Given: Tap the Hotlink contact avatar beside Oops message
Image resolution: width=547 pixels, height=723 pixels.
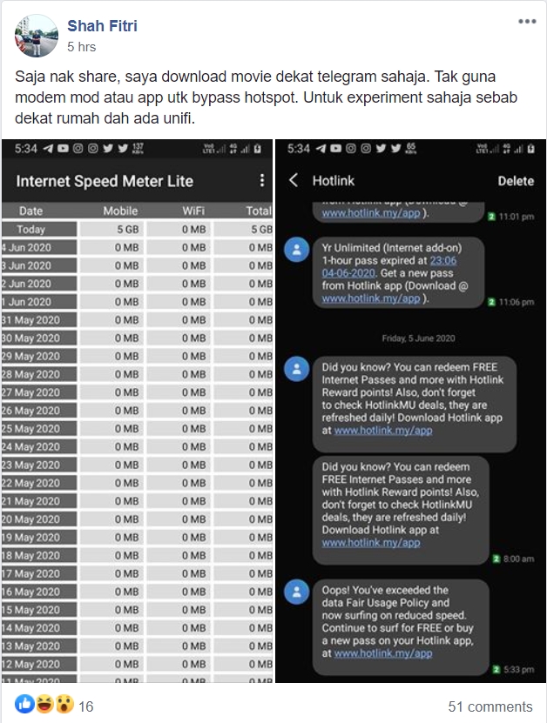Looking at the screenshot, I should [297, 593].
